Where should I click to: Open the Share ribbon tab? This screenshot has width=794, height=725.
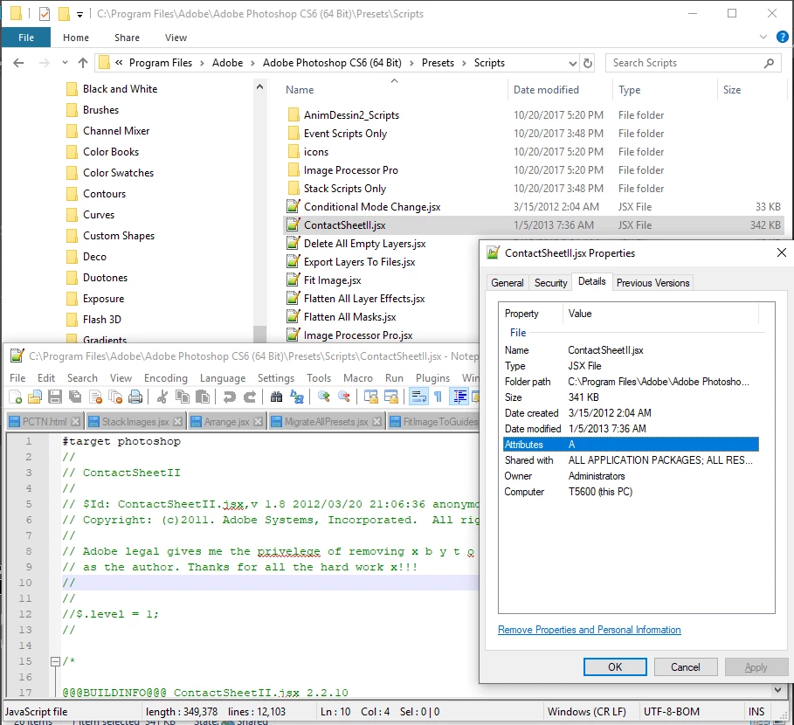(128, 38)
